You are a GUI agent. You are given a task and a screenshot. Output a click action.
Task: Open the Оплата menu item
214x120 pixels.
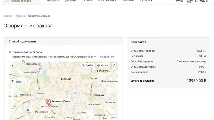click(87, 1)
